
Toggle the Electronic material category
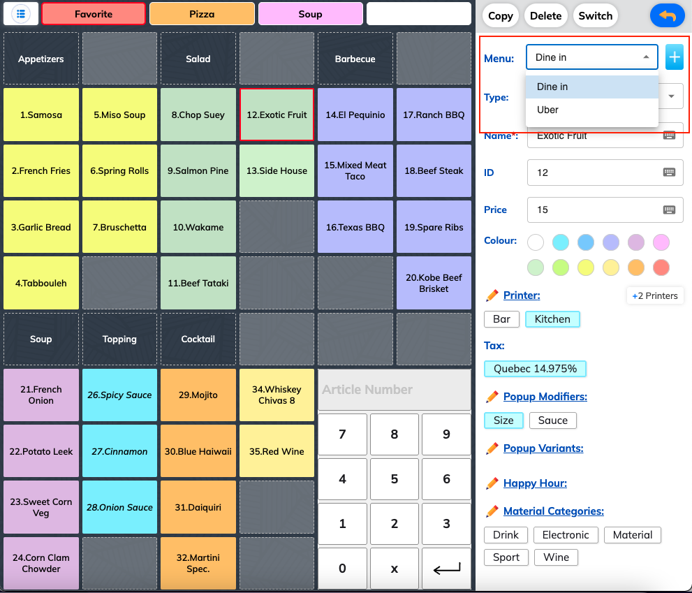[566, 535]
